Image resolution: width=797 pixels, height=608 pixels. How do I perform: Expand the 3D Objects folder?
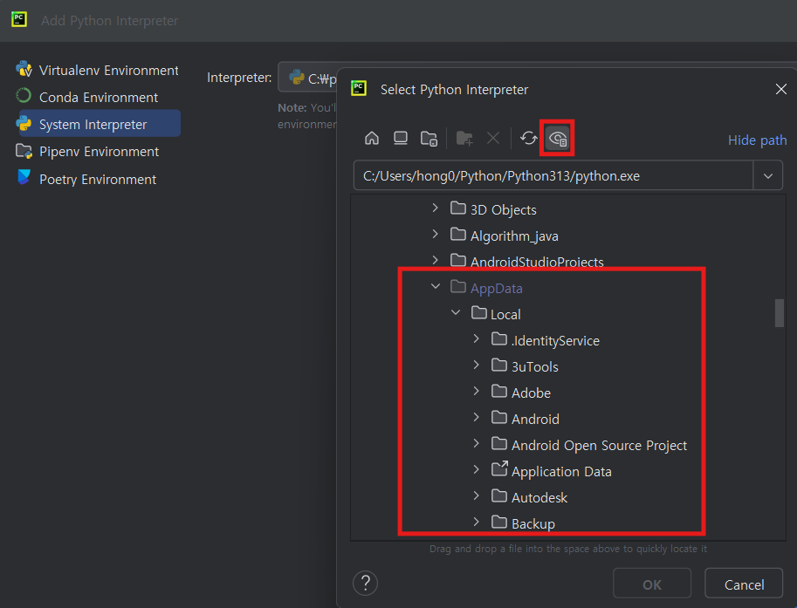[435, 208]
